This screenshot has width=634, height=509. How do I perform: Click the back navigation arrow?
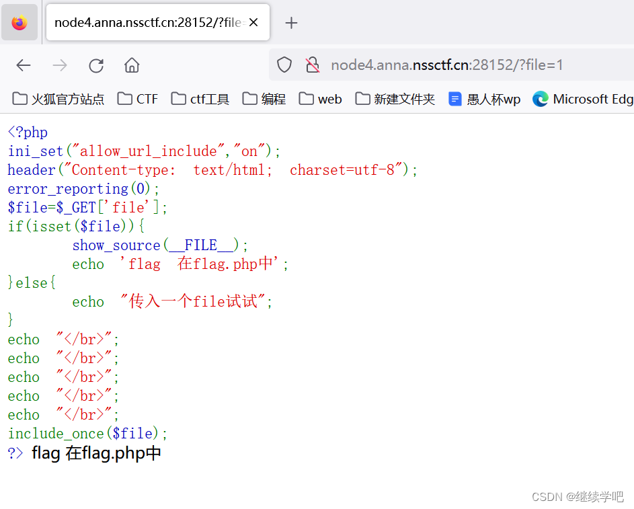click(x=24, y=65)
